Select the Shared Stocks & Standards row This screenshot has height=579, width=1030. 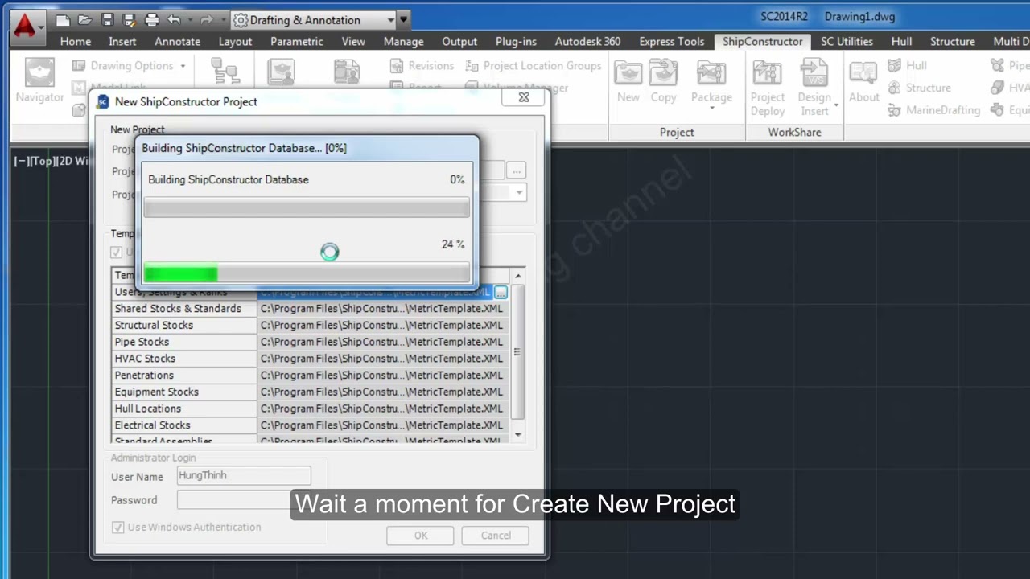(x=311, y=308)
